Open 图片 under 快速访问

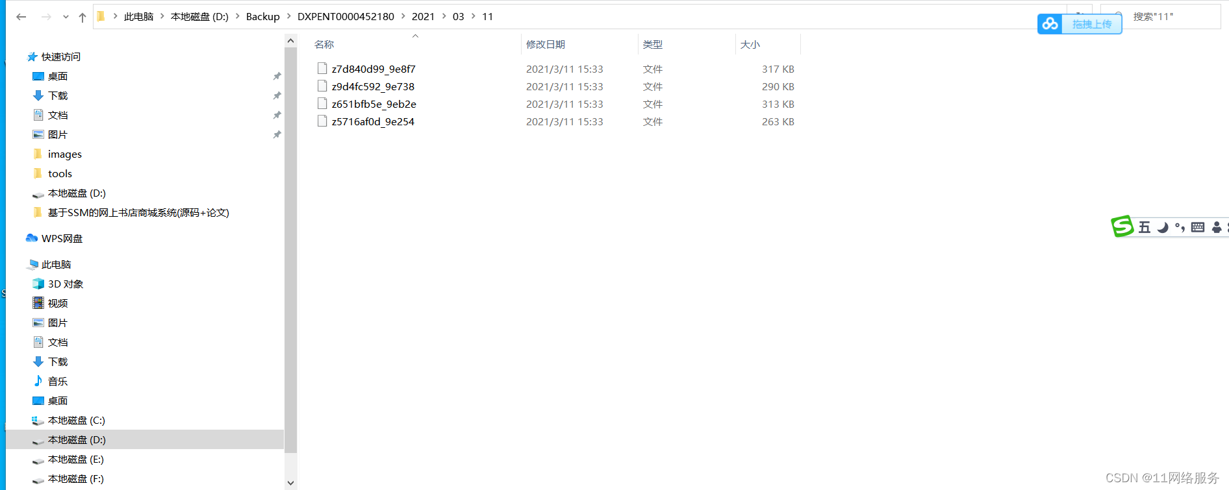tap(58, 134)
